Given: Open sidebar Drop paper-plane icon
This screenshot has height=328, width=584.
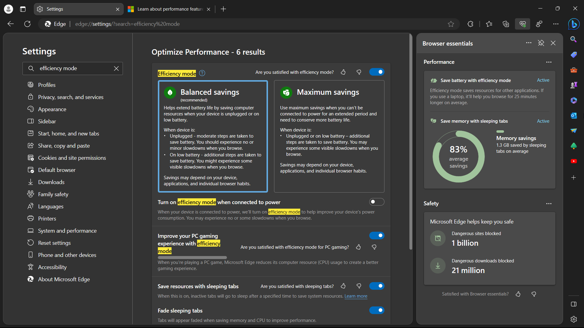Looking at the screenshot, I should point(574,131).
